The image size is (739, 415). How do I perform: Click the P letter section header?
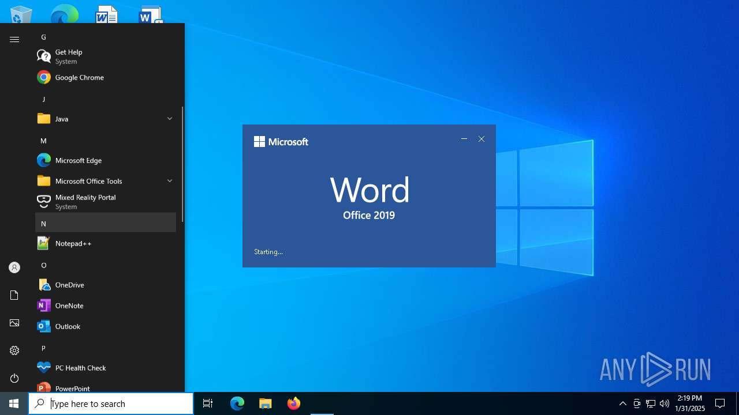pos(106,348)
